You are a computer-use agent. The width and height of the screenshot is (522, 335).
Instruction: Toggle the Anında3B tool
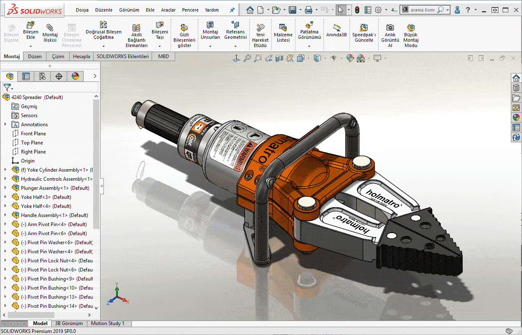337,31
